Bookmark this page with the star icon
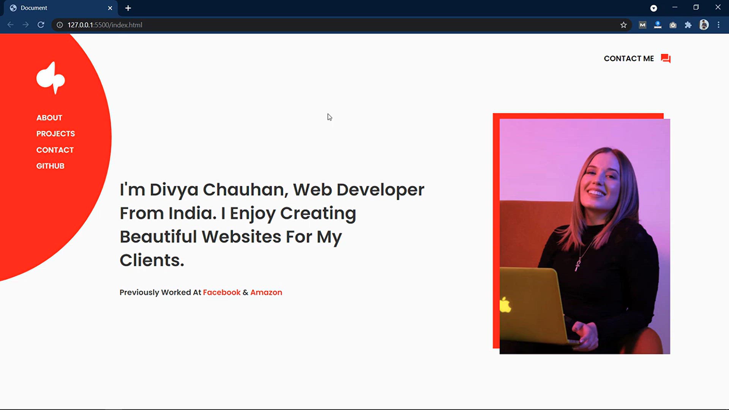The height and width of the screenshot is (410, 729). pyautogui.click(x=623, y=25)
